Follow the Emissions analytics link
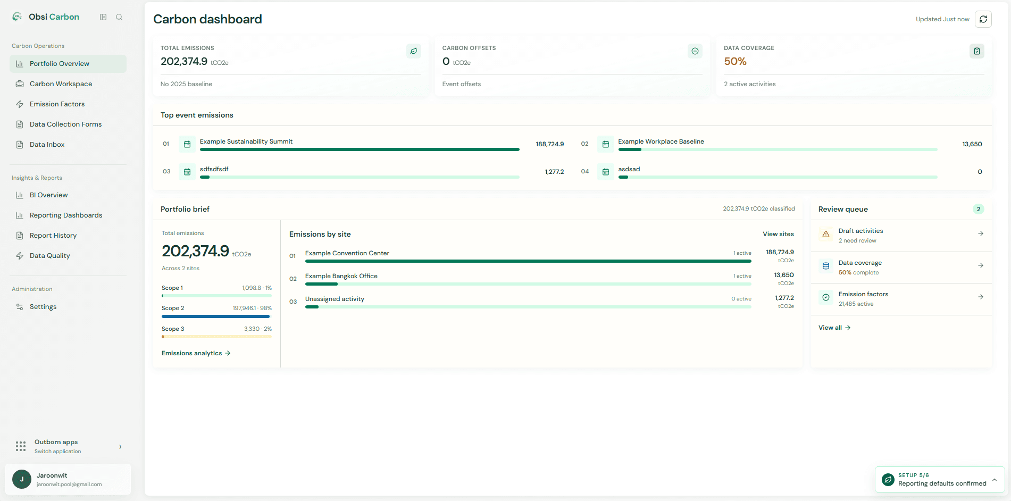 (196, 353)
